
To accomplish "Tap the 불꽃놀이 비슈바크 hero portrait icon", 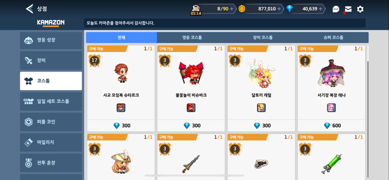I will coord(191,108).
